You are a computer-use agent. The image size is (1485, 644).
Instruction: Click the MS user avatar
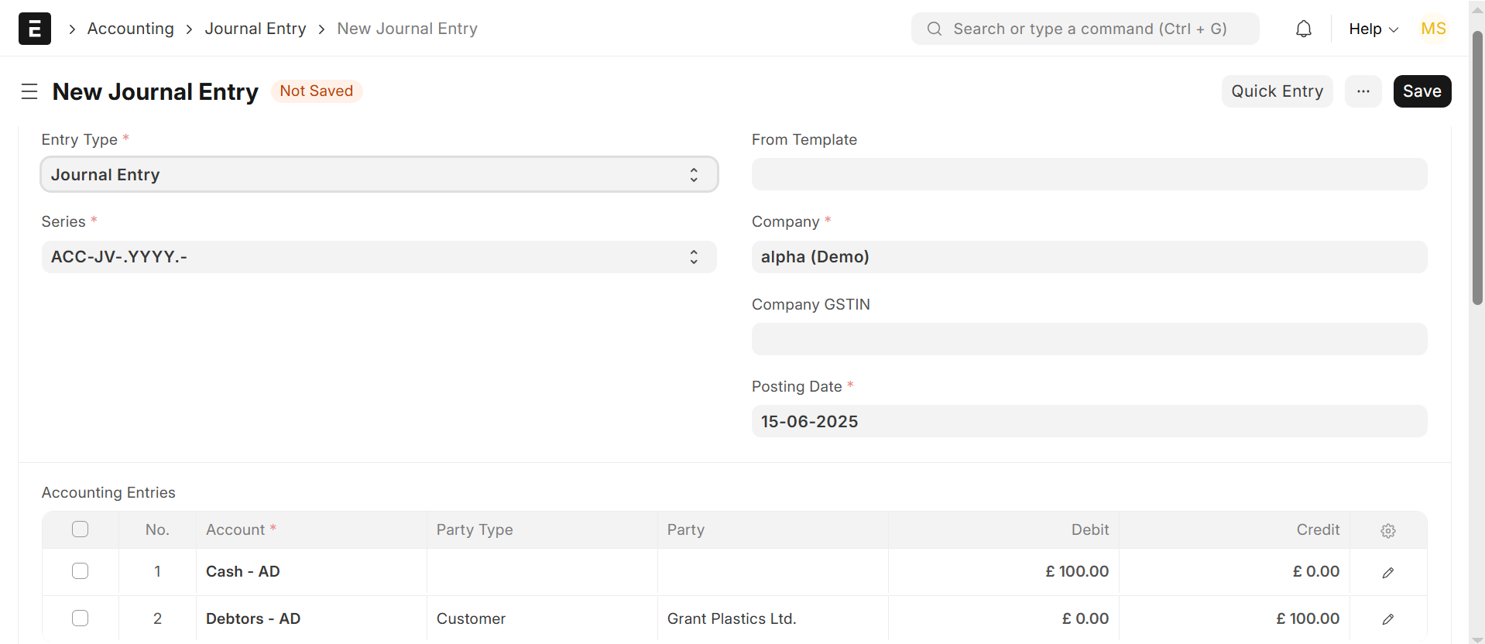[x=1433, y=29]
